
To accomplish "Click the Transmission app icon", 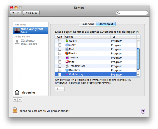I will [67, 66].
